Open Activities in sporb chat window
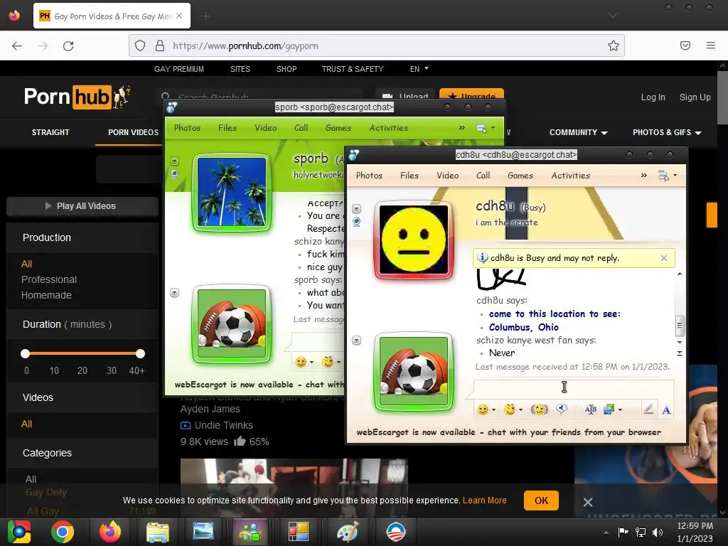Viewport: 728px width, 546px height. [x=389, y=128]
